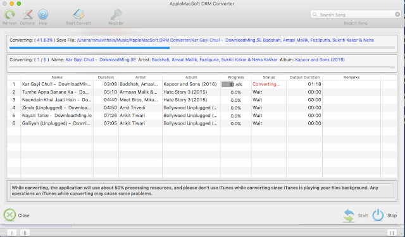Clear the Search Song field

pos(397,15)
